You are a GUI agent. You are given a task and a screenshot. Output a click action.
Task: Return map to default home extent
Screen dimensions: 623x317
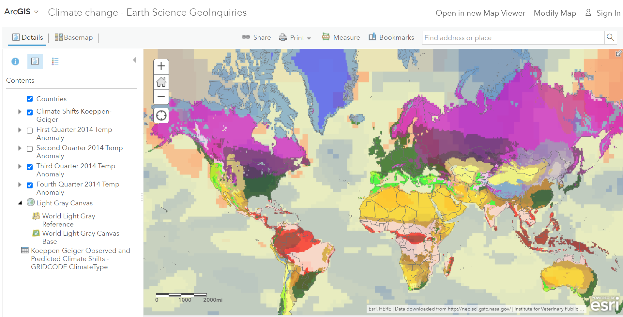[161, 81]
